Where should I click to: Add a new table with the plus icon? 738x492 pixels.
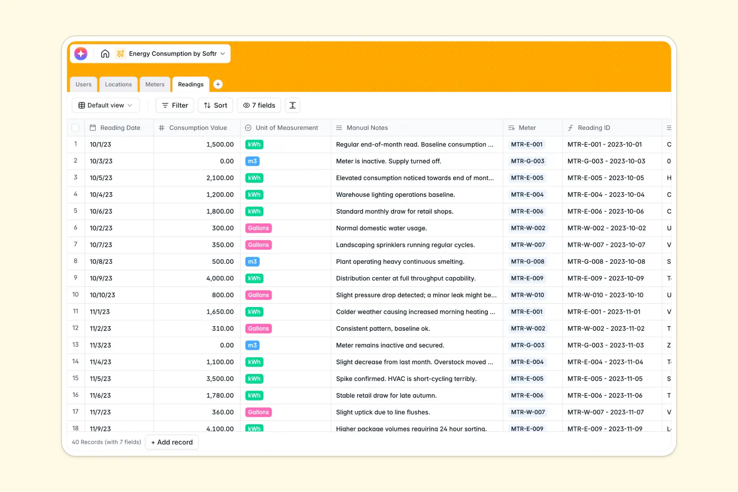tap(218, 84)
